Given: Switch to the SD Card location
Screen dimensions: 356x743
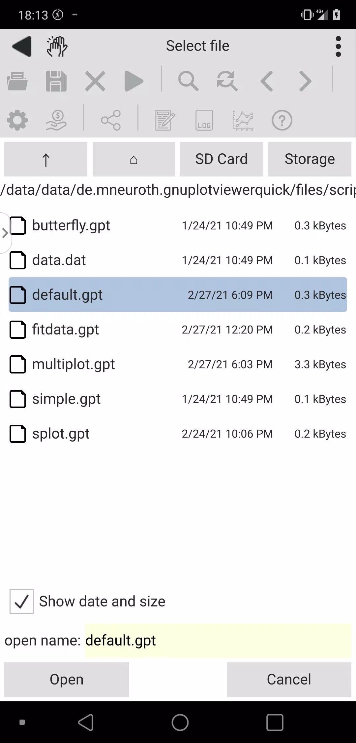Looking at the screenshot, I should coord(222,159).
